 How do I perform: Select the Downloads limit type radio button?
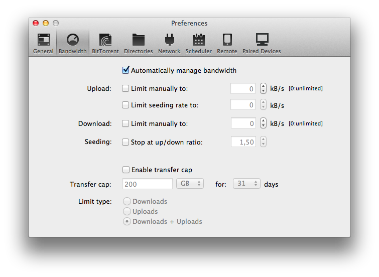pos(127,201)
